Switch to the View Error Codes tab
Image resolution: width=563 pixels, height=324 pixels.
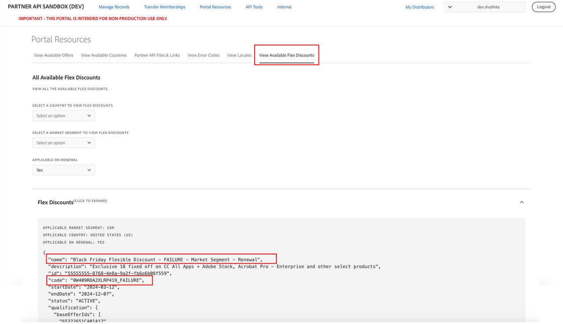click(203, 55)
